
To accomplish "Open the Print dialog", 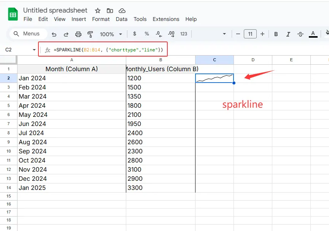I will coord(78,34).
